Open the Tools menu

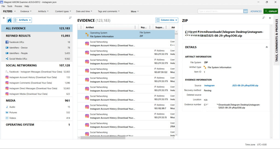coord(10,6)
